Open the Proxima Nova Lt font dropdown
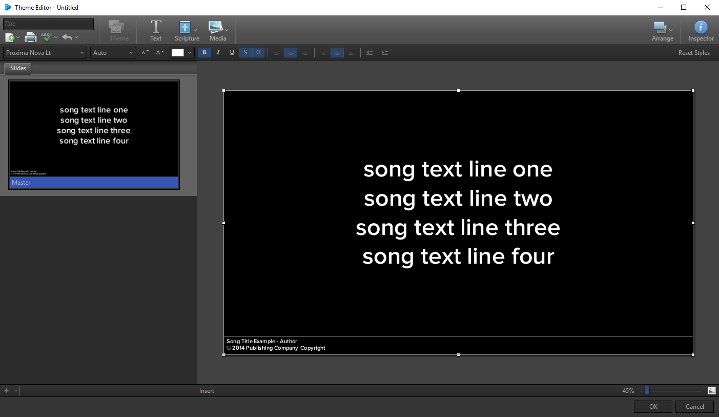Viewport: 719px width, 417px height. (x=44, y=52)
